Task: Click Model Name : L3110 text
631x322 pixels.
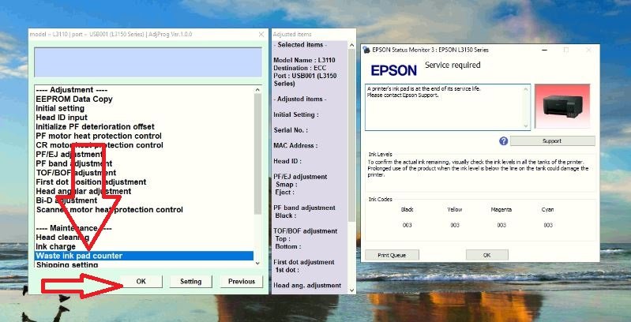Action: [304, 60]
